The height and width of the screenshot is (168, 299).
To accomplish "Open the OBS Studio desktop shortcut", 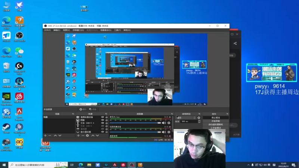I will [x=19, y=37].
